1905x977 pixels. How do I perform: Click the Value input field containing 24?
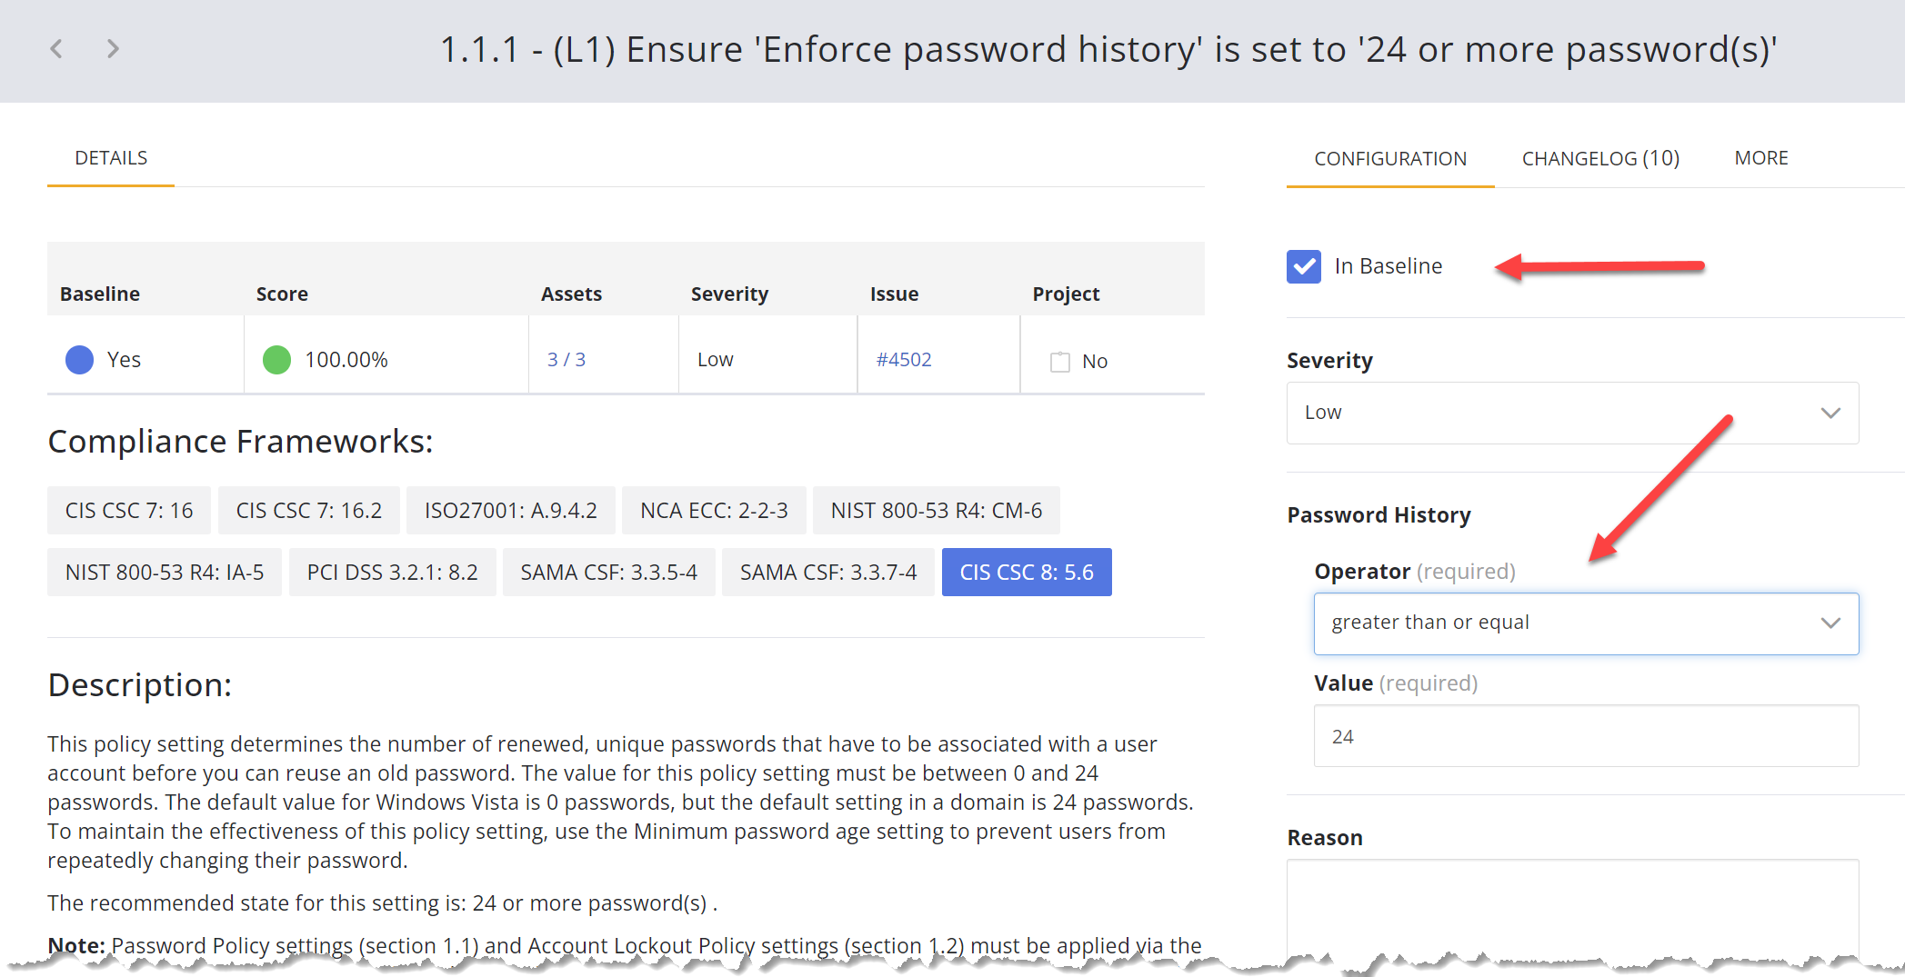tap(1586, 736)
